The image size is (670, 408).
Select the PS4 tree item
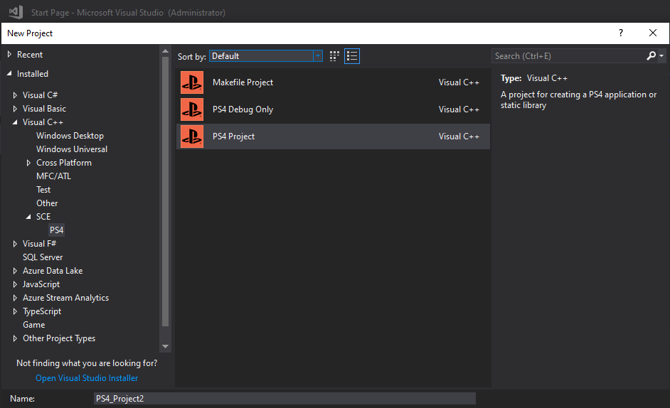(x=56, y=230)
